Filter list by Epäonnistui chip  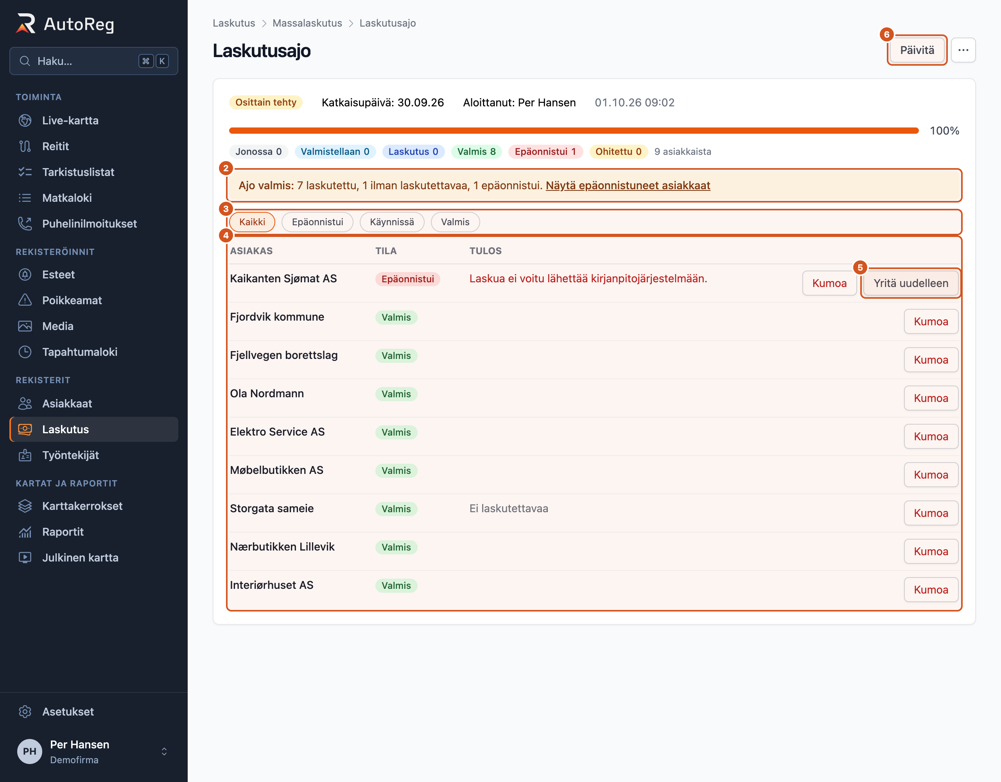click(317, 222)
